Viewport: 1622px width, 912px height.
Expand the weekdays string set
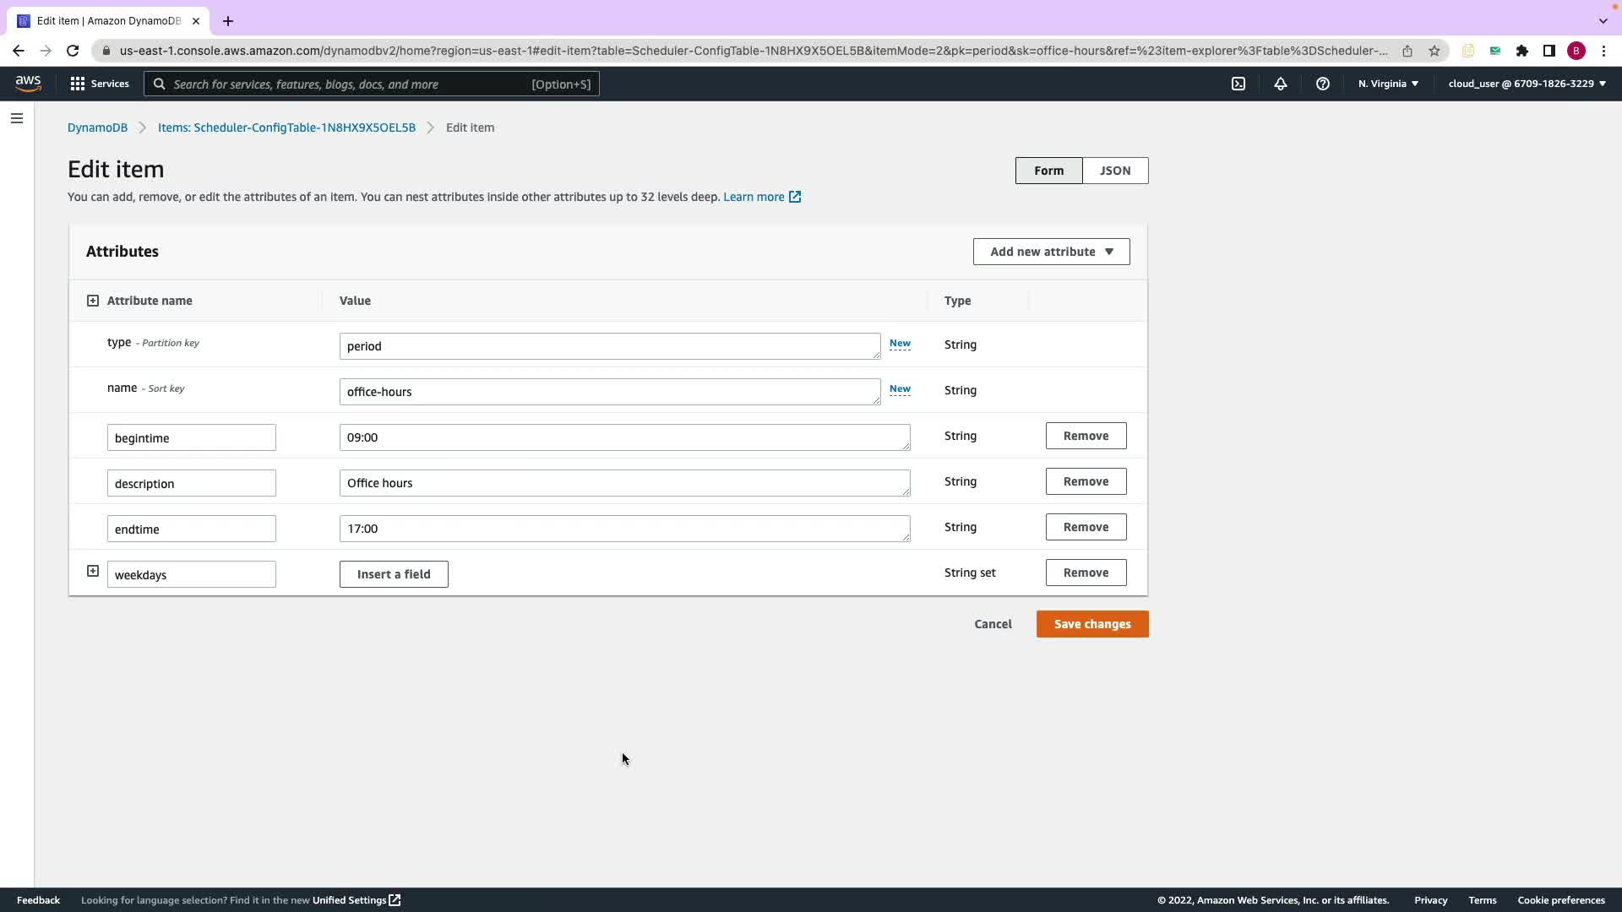[x=93, y=572]
